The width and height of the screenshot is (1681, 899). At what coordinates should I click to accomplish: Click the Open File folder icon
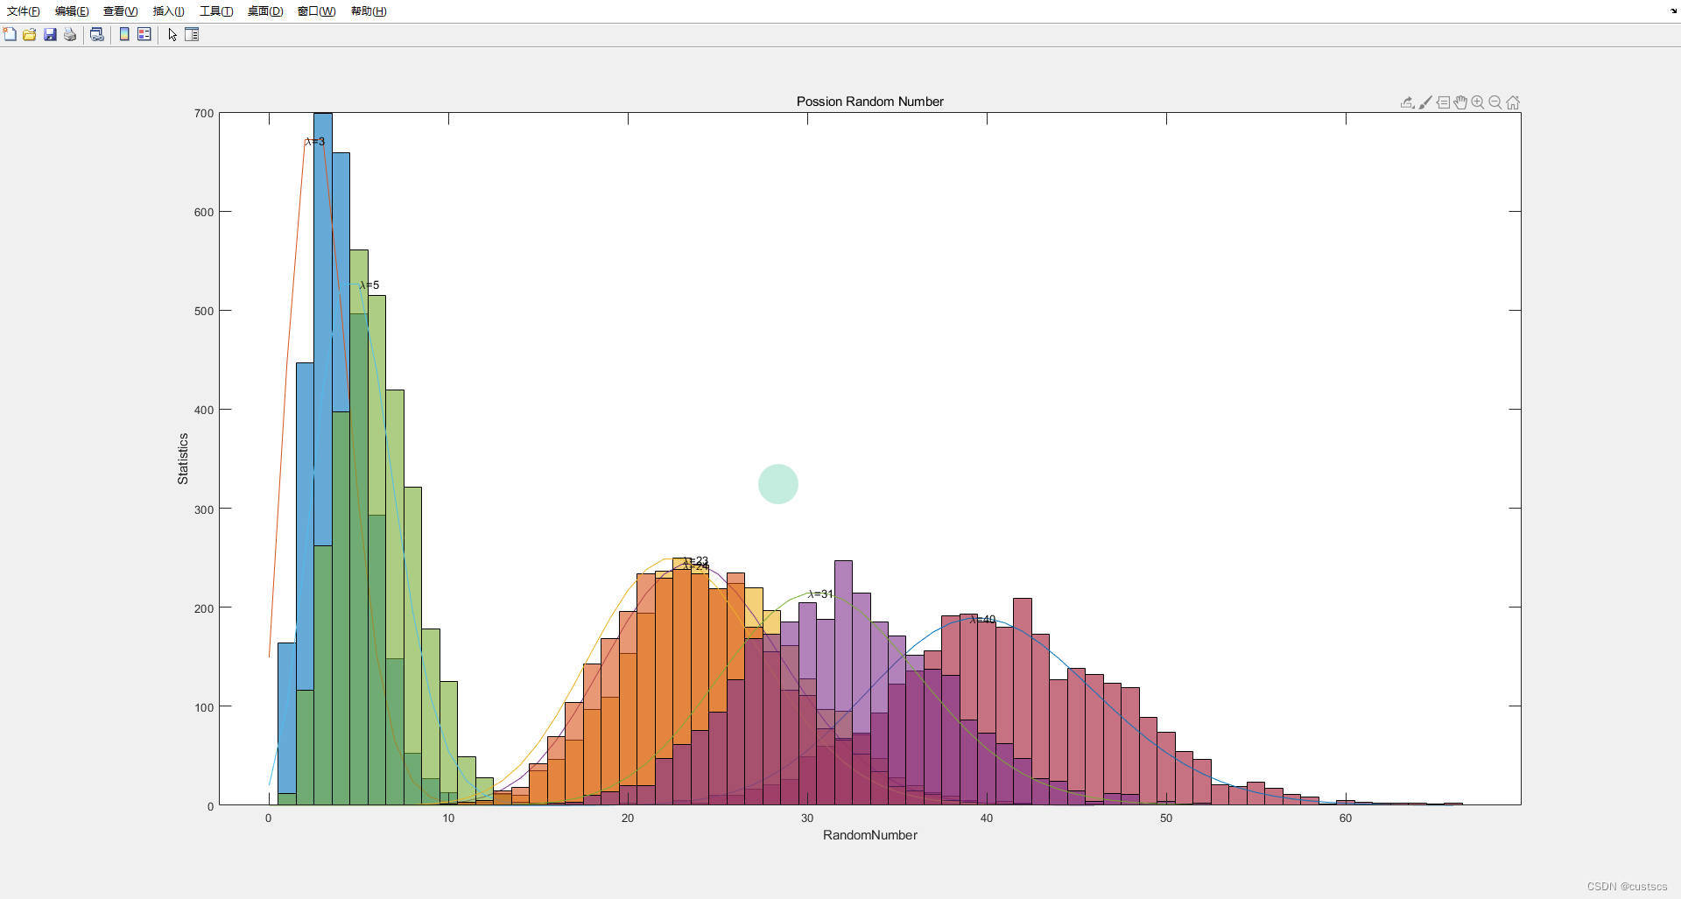coord(30,34)
